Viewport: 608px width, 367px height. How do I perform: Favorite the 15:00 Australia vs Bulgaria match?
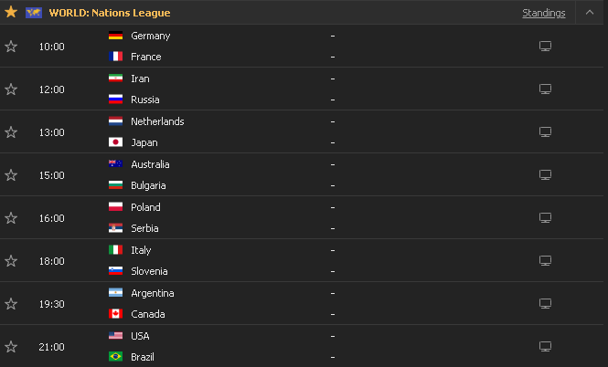pyautogui.click(x=11, y=175)
